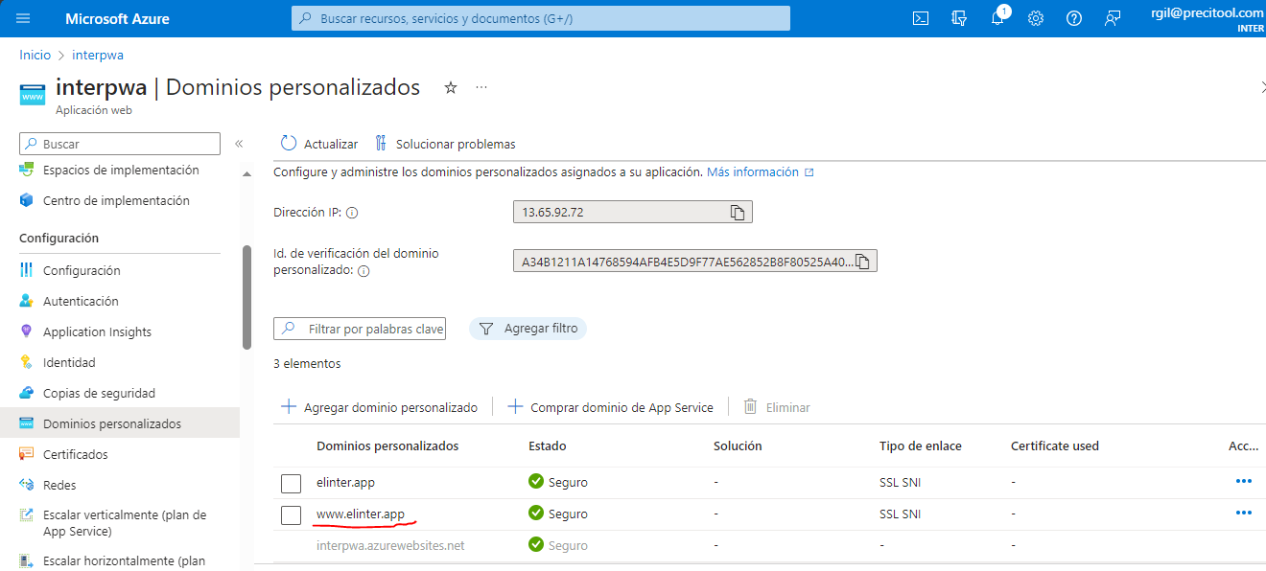This screenshot has width=1266, height=571.
Task: Go to interpwa breadcrumb
Action: point(97,55)
